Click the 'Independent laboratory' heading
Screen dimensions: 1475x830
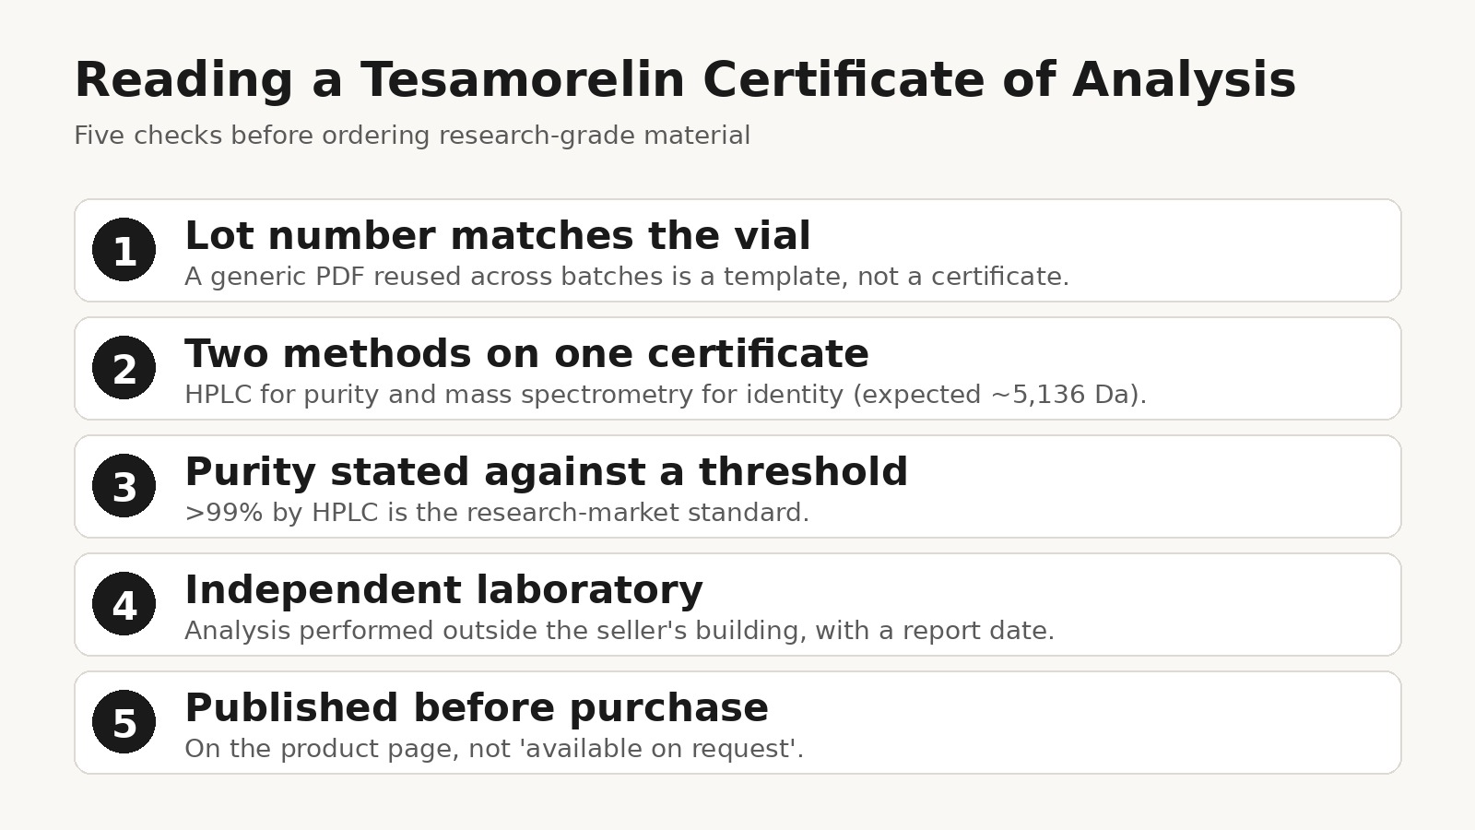coord(443,590)
